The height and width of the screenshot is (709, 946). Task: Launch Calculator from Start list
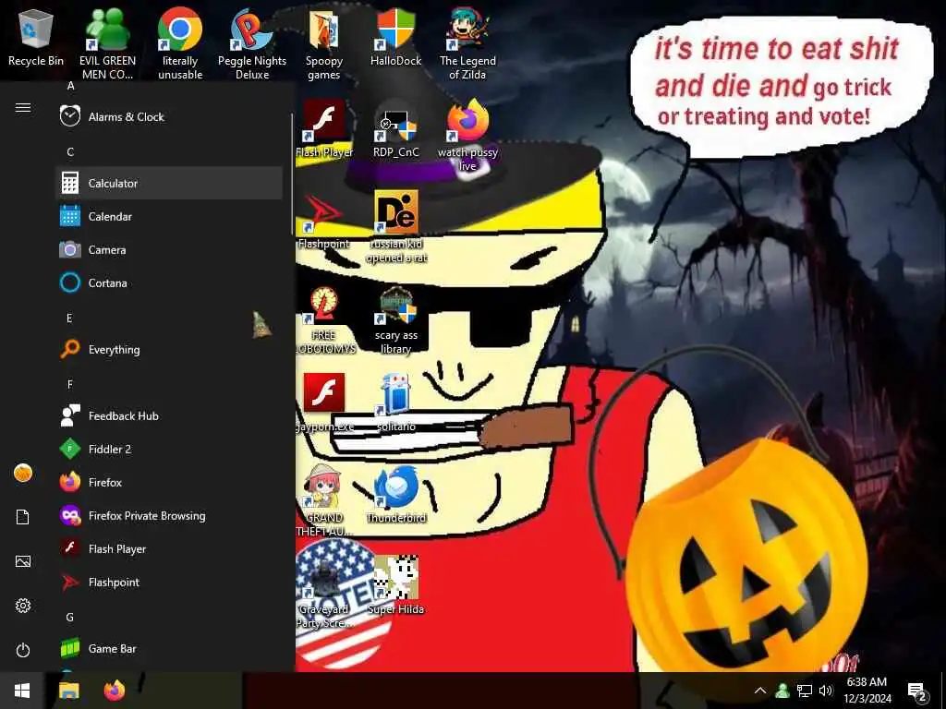coord(169,183)
